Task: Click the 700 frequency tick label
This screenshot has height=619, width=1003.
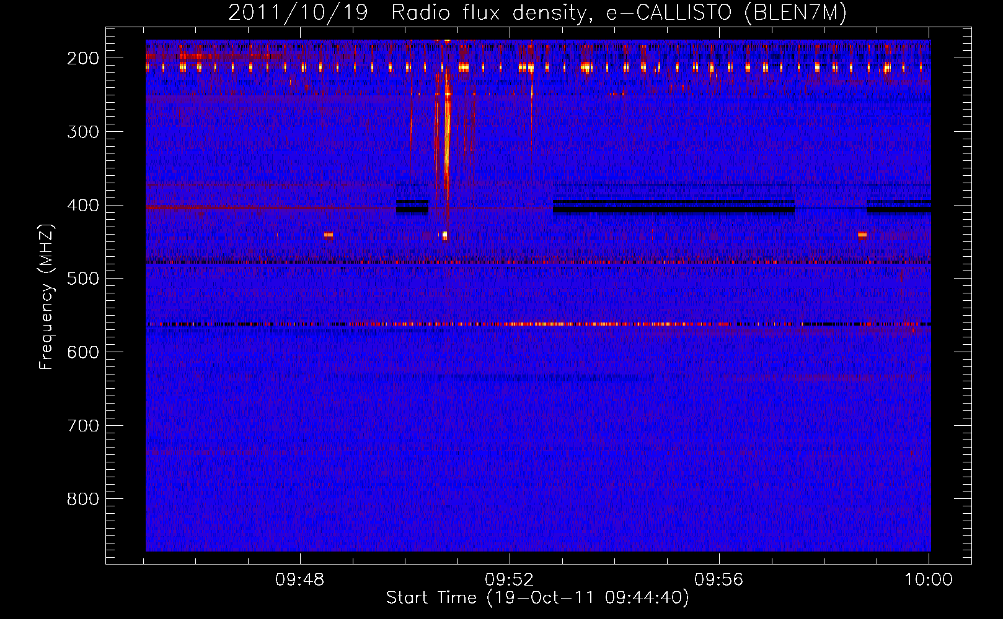Action: coord(83,426)
